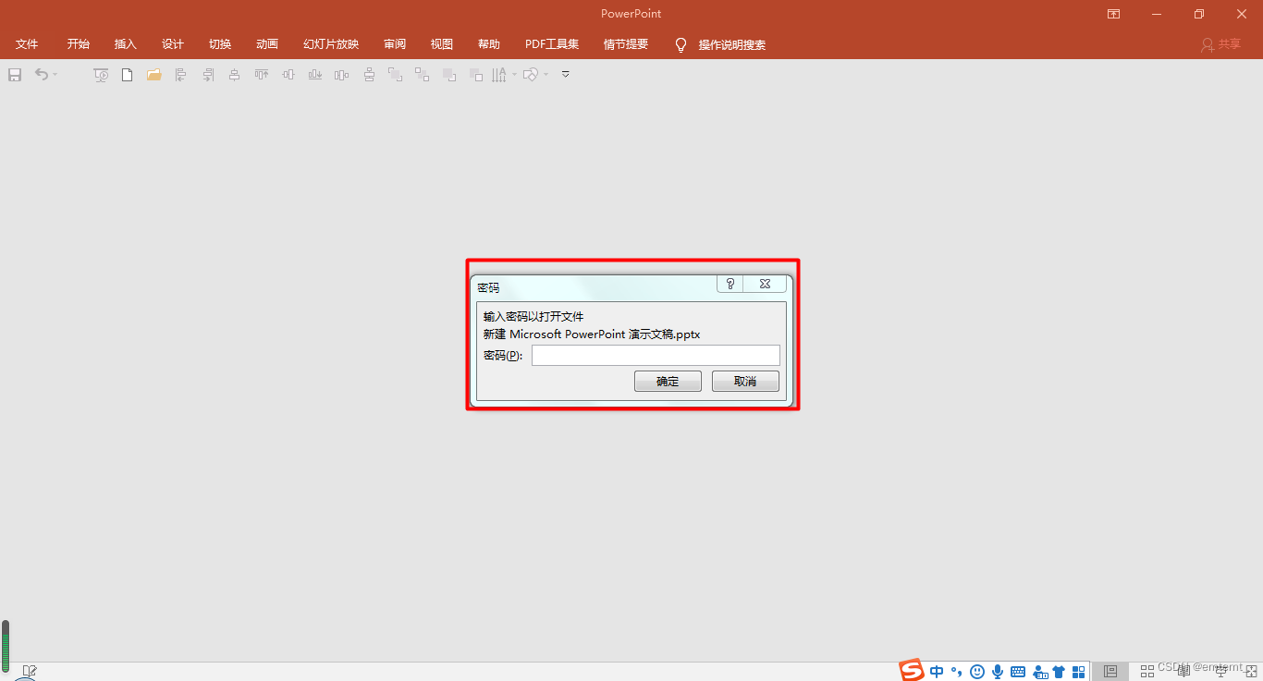Open the IME toolbox grid icon
The width and height of the screenshot is (1263, 681).
[x=1078, y=672]
